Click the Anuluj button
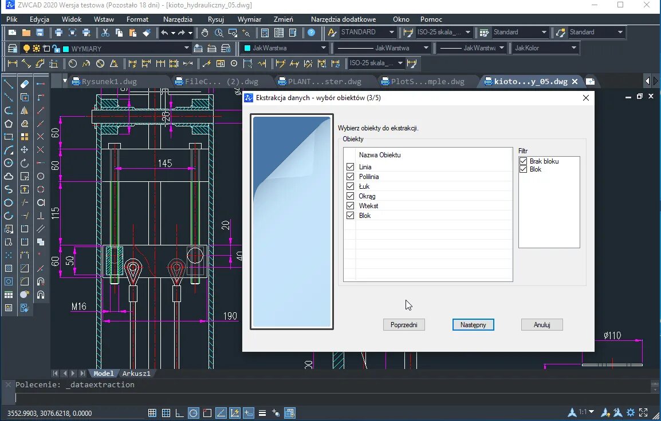Viewport: 661px width, 421px height. coord(541,325)
